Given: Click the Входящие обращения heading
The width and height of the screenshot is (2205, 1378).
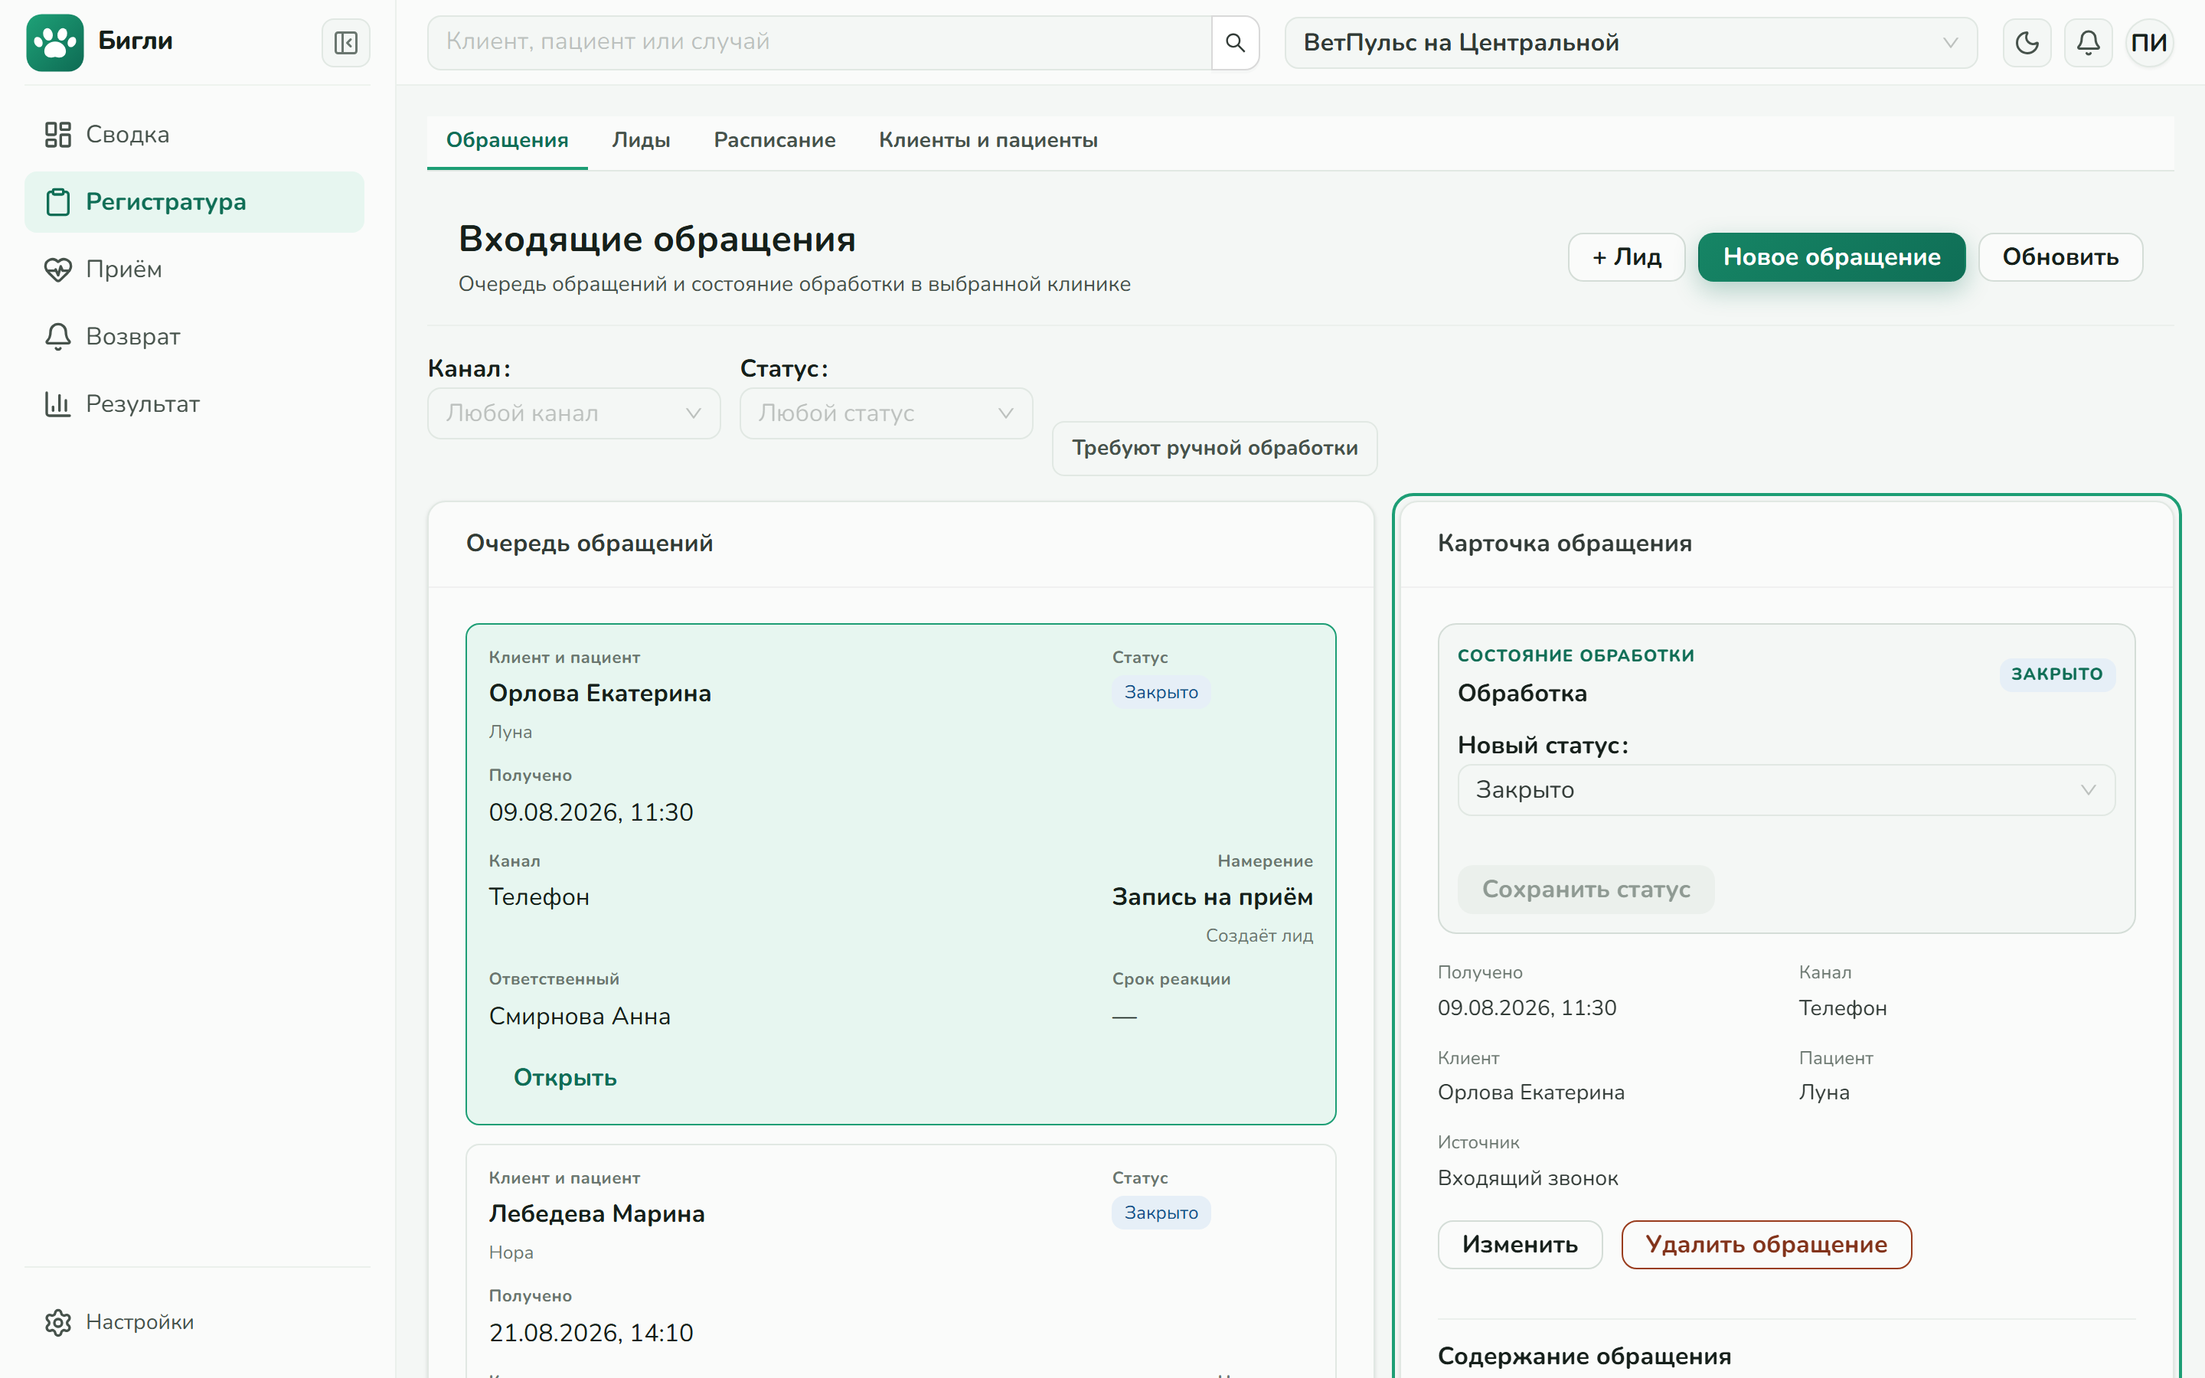Looking at the screenshot, I should click(657, 240).
